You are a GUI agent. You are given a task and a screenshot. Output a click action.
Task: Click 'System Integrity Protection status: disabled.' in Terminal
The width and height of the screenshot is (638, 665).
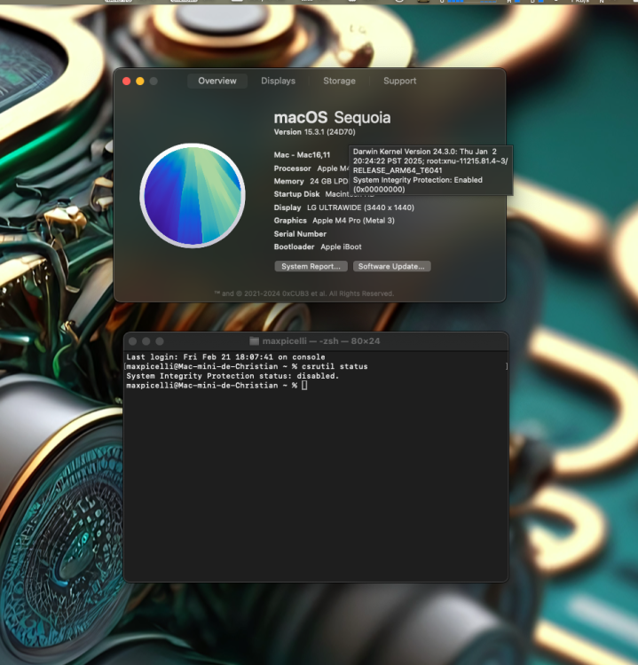point(232,376)
